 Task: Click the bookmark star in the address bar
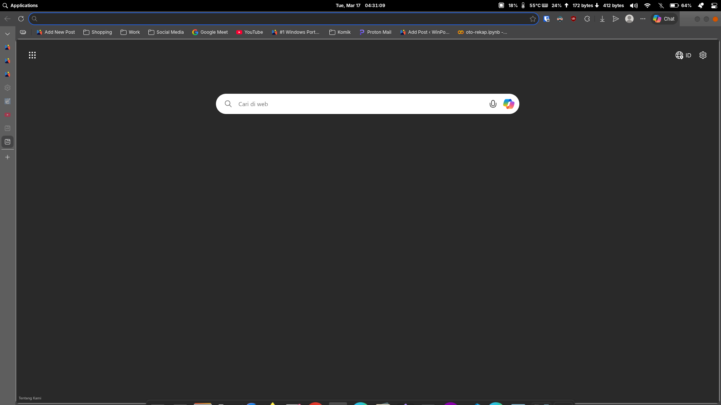[532, 19]
